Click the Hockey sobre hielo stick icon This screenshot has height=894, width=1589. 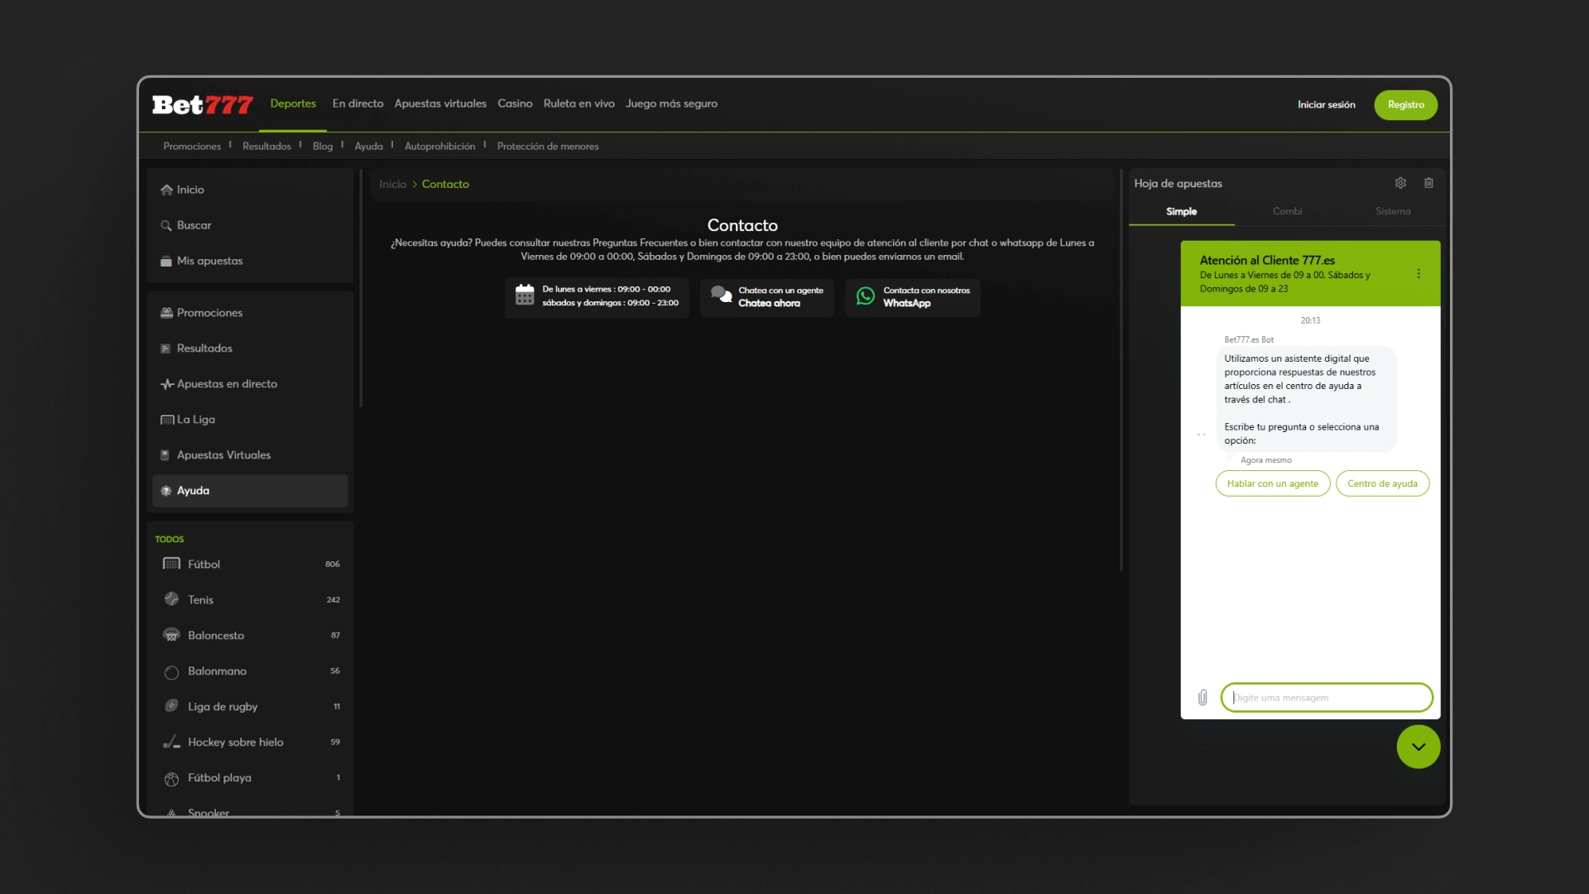171,742
